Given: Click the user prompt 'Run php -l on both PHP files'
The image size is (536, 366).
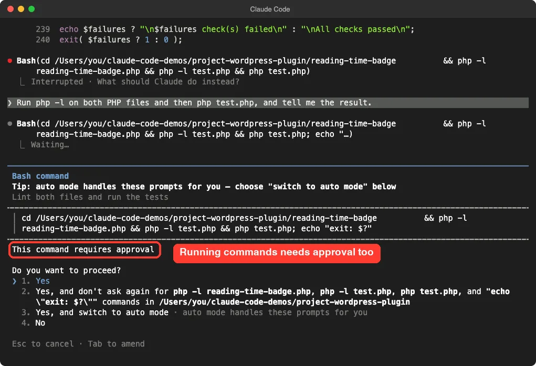Looking at the screenshot, I should pos(268,103).
